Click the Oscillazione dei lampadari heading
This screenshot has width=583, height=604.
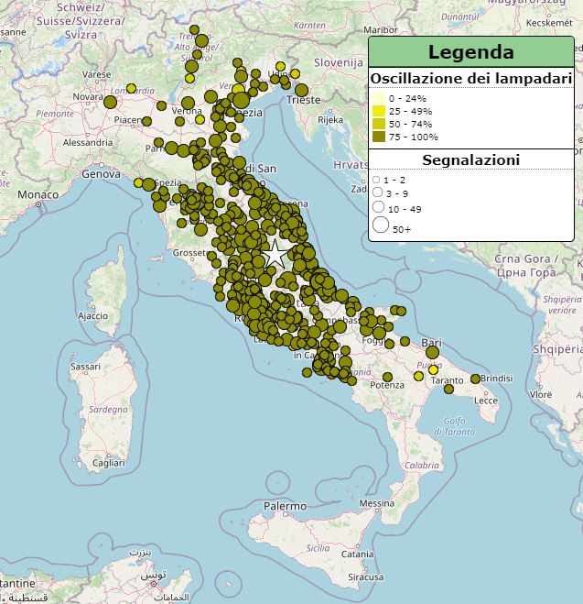[470, 80]
